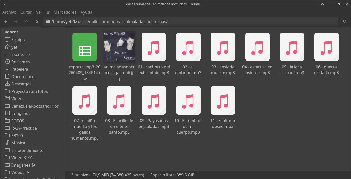Click the location path bar field
Image resolution: width=351 pixels, height=179 pixels.
[191, 22]
